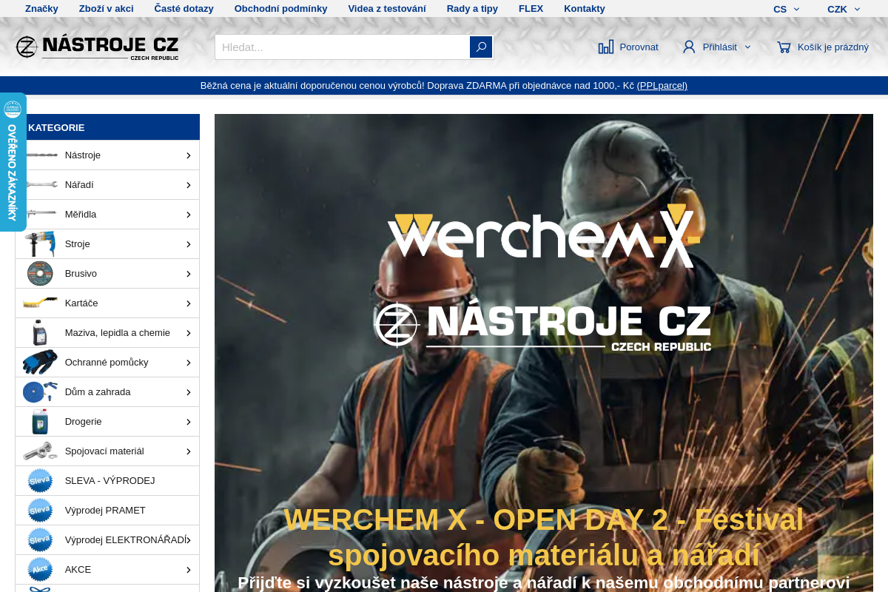Open the CS language dropdown

[x=787, y=9]
